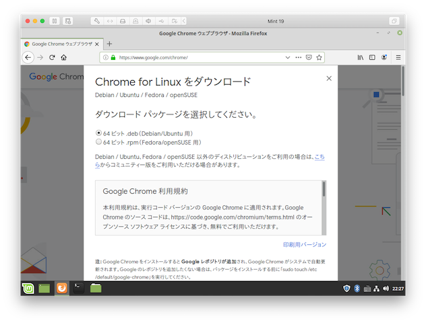
Task: Click the update manager shield tray icon
Action: [346, 289]
